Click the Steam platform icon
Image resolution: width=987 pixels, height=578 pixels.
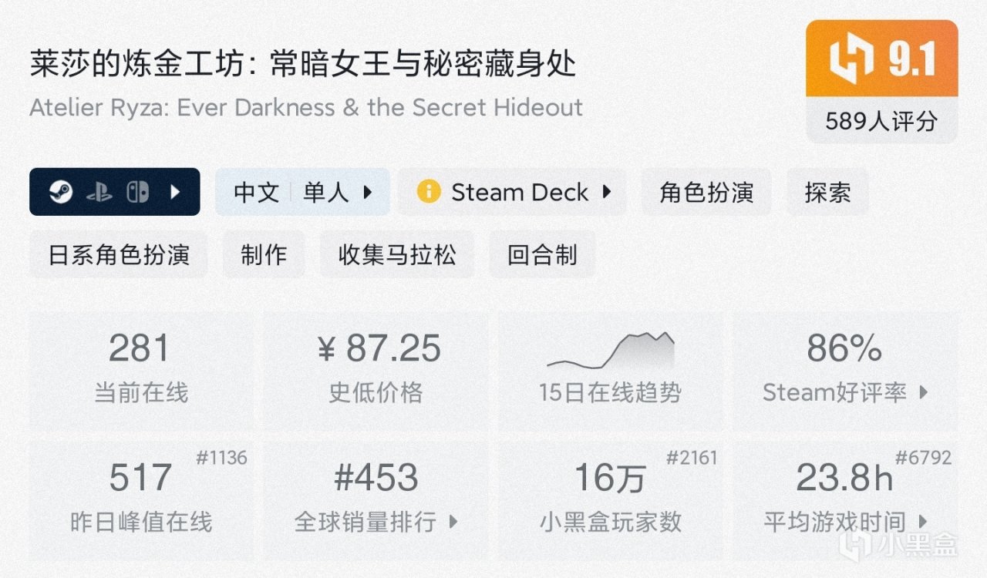pos(61,192)
